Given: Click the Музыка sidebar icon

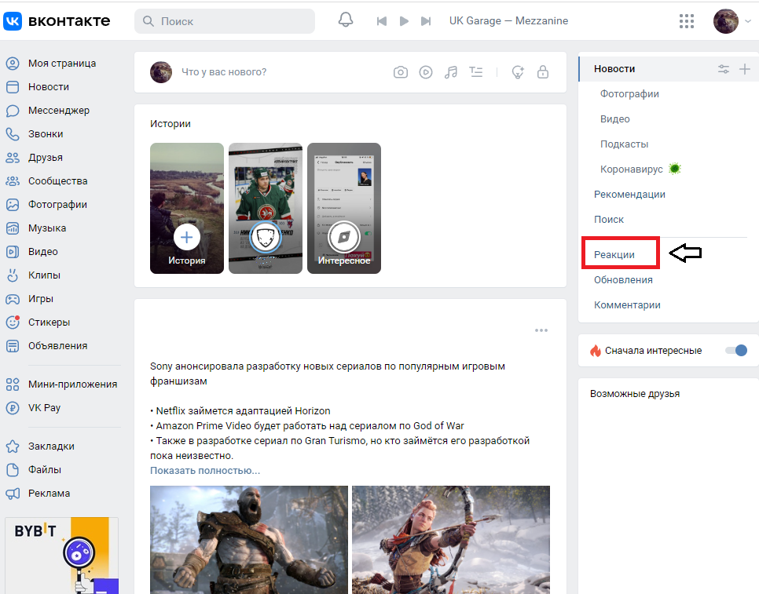Looking at the screenshot, I should pos(13,228).
